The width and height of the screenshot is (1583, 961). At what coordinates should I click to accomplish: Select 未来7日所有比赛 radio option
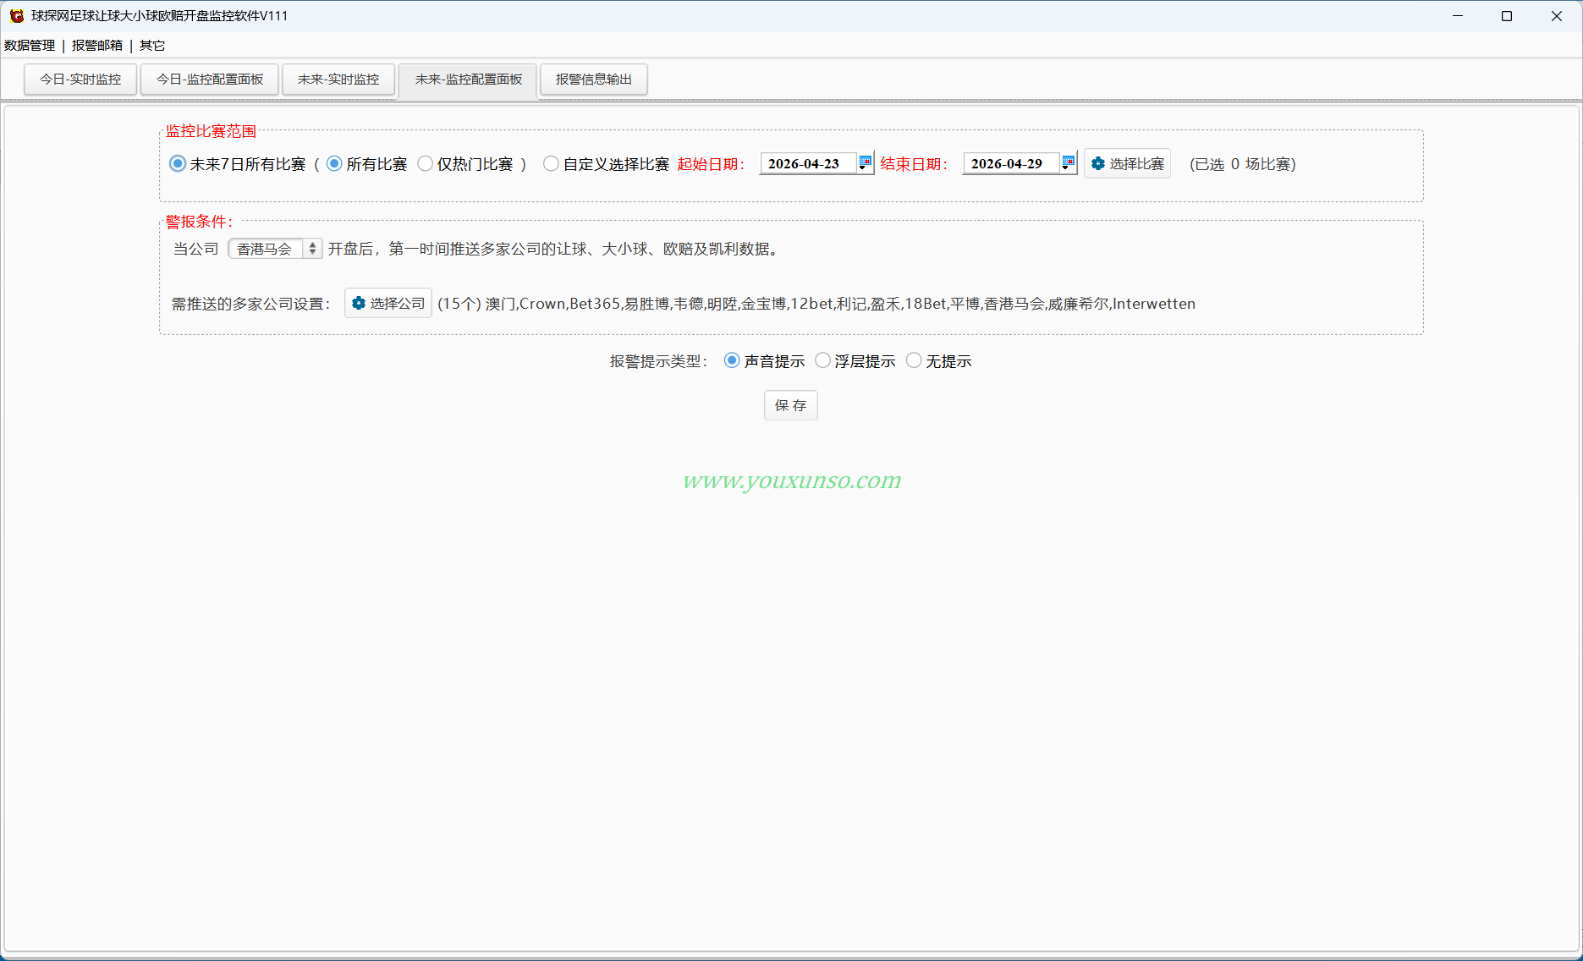click(178, 164)
